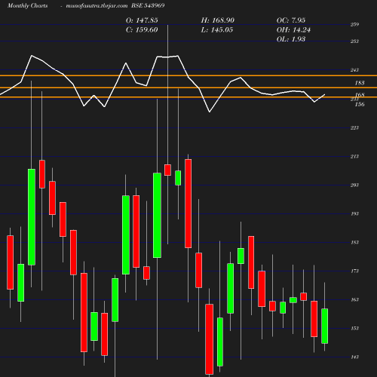Click the 156 label beside the orange lines
This screenshot has width=377, height=377.
tap(360, 104)
